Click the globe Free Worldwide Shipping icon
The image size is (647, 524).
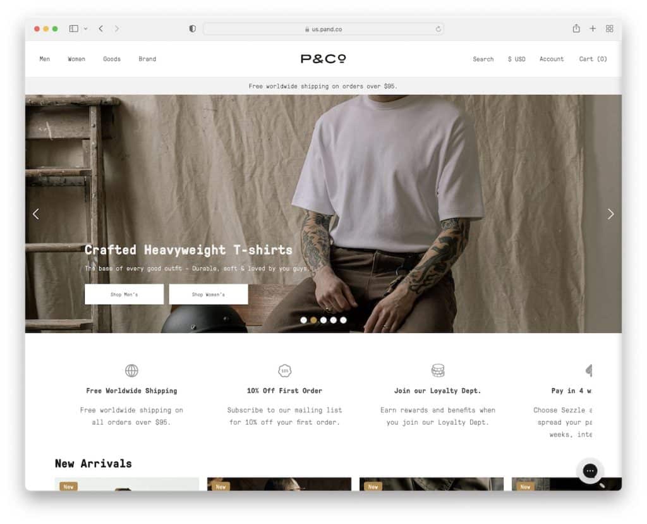pos(131,370)
